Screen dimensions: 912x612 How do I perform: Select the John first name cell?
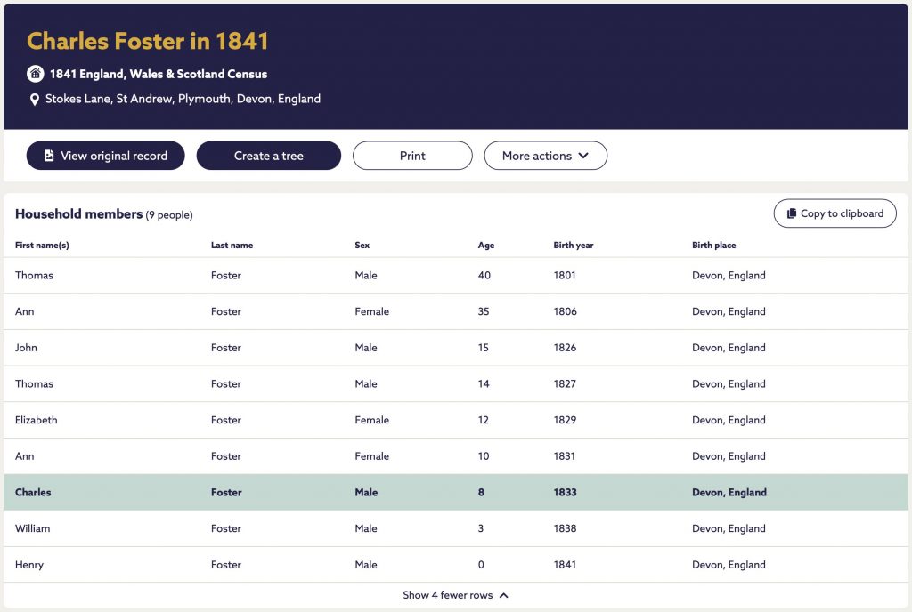(x=26, y=347)
